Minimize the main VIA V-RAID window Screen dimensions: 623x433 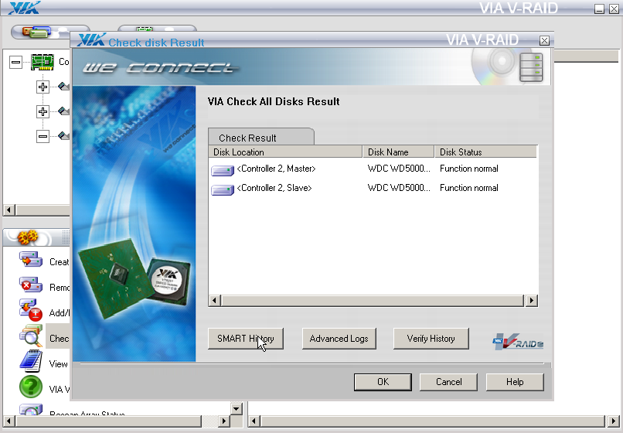tap(599, 9)
